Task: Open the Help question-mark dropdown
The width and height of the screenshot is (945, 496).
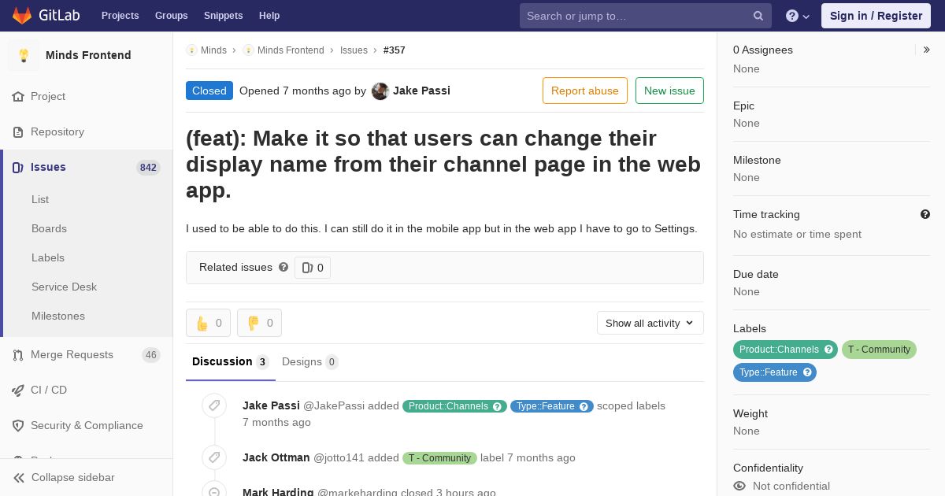Action: [798, 16]
